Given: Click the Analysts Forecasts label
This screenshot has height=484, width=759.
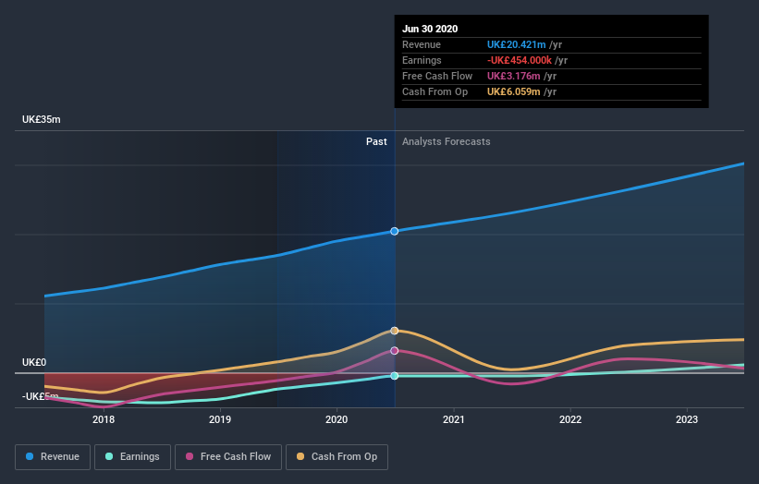Looking at the screenshot, I should 447,141.
